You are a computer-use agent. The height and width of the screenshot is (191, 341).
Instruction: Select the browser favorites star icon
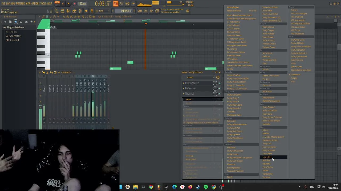(x=31, y=22)
